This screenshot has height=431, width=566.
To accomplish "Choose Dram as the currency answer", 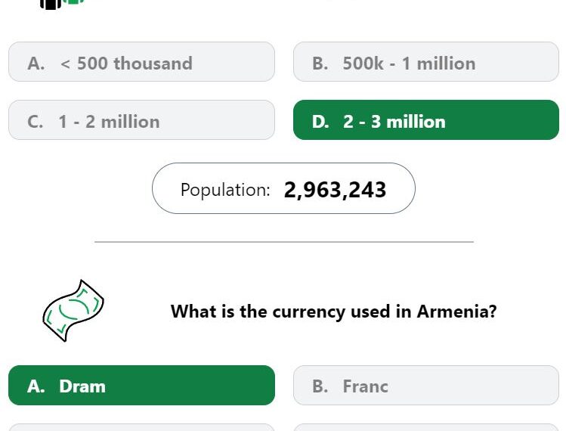I will click(141, 385).
